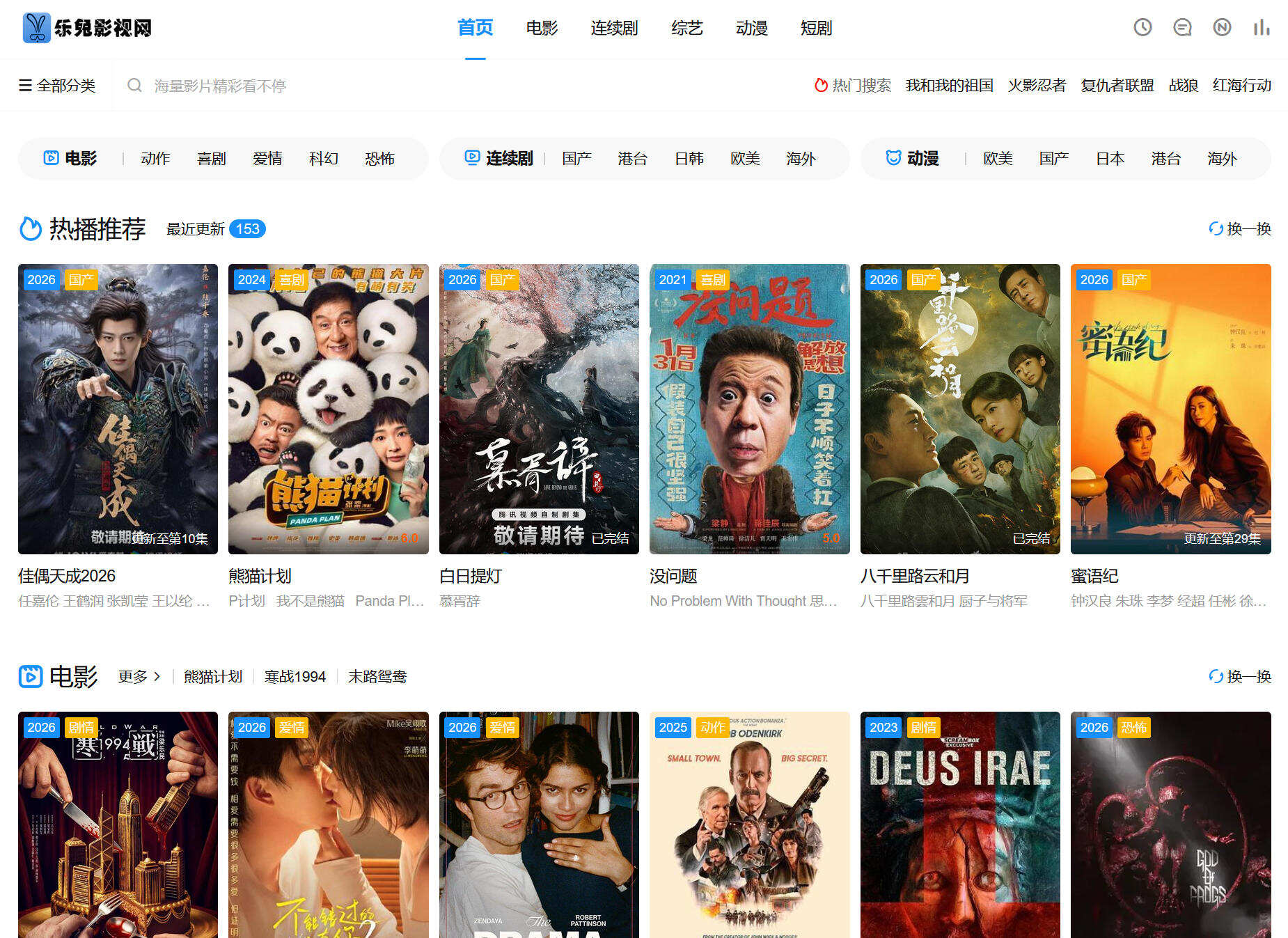Image resolution: width=1288 pixels, height=938 pixels.
Task: Select 港台 under 连续剧
Action: coord(633,159)
